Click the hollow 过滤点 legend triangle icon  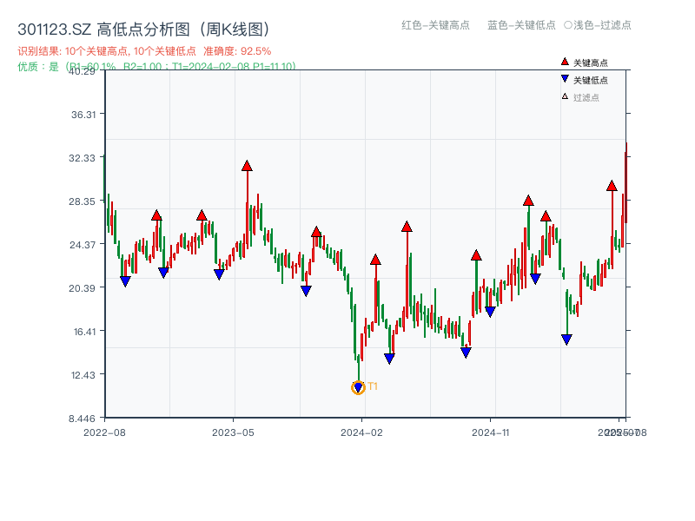(x=565, y=96)
